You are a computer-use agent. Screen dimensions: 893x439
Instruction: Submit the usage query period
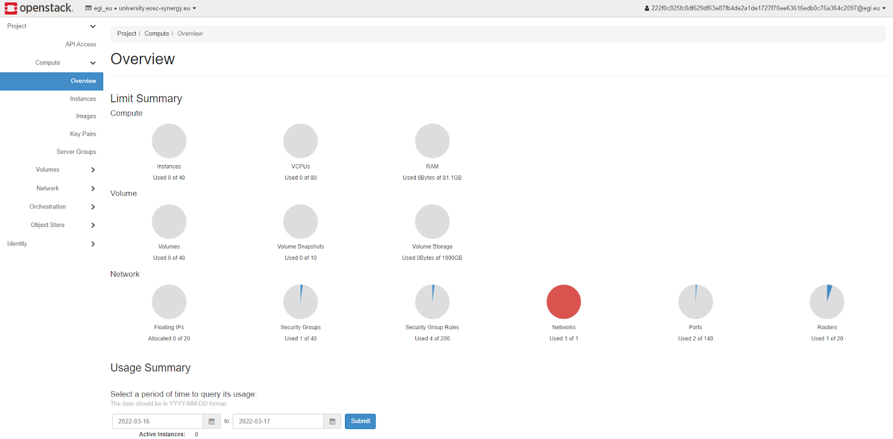(x=360, y=421)
